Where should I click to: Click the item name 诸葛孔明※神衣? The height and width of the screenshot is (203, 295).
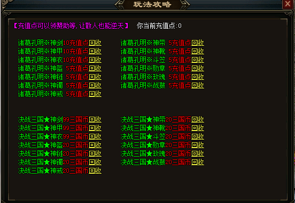click(40, 60)
